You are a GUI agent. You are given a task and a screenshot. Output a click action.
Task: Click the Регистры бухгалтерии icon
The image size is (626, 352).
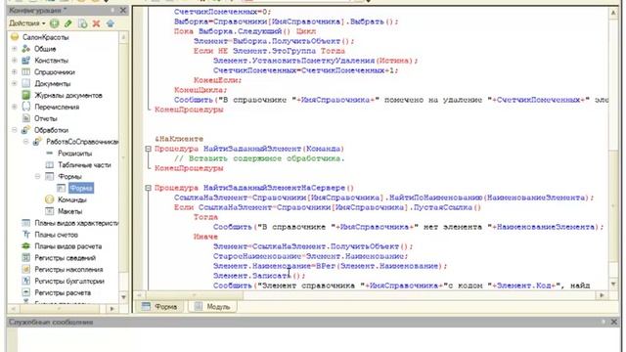coord(26,281)
